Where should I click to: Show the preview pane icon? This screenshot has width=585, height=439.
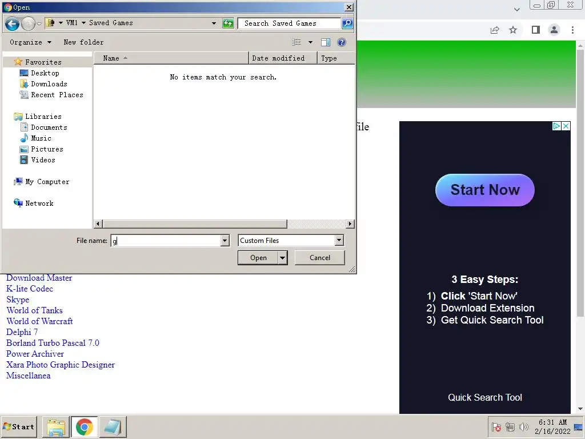pos(326,42)
